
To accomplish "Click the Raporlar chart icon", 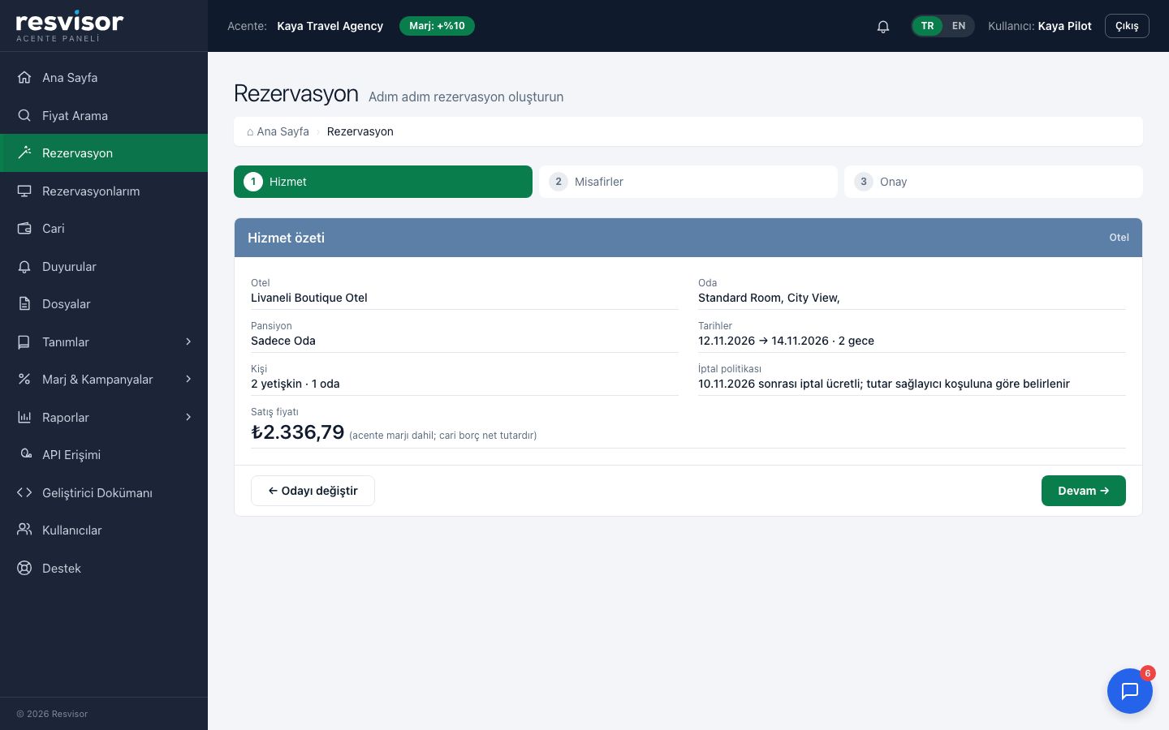I will point(24,417).
